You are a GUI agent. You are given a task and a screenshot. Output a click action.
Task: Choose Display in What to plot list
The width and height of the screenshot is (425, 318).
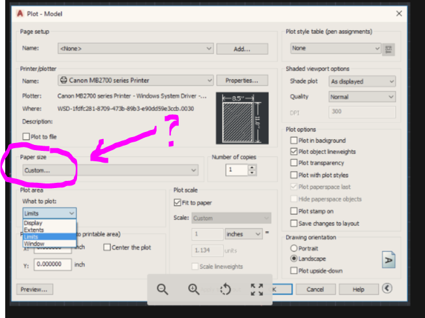tap(50, 223)
